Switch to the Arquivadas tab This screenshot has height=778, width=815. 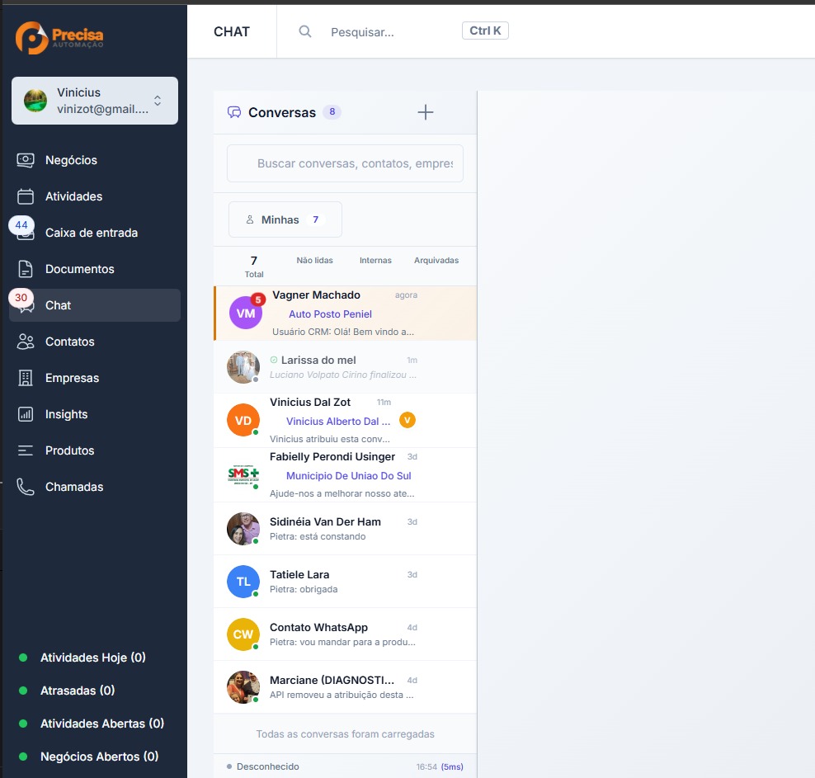[436, 261]
